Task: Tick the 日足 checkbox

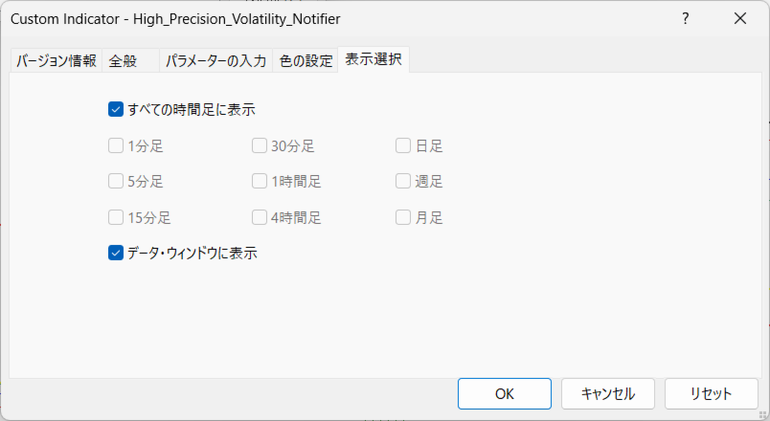Action: click(x=403, y=146)
